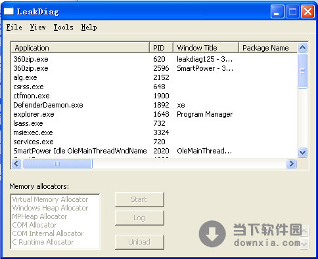
Task: Click PID value 1648
Action: tap(161, 114)
